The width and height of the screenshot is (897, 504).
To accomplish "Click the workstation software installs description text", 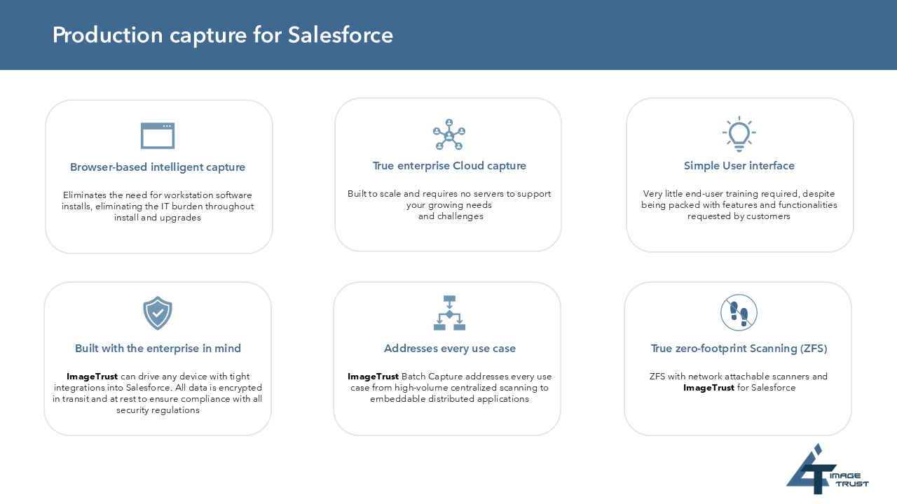I will 158,206.
